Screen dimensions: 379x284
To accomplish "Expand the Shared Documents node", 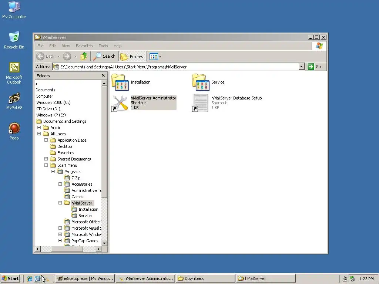I will pyautogui.click(x=46, y=159).
